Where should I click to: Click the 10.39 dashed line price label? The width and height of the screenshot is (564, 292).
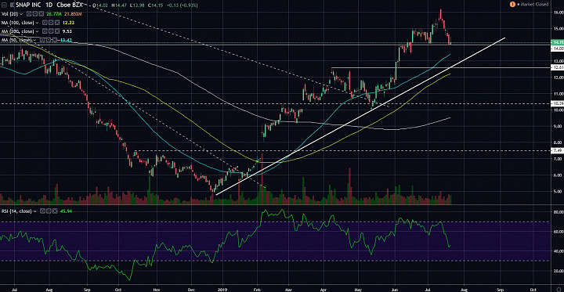click(556, 103)
